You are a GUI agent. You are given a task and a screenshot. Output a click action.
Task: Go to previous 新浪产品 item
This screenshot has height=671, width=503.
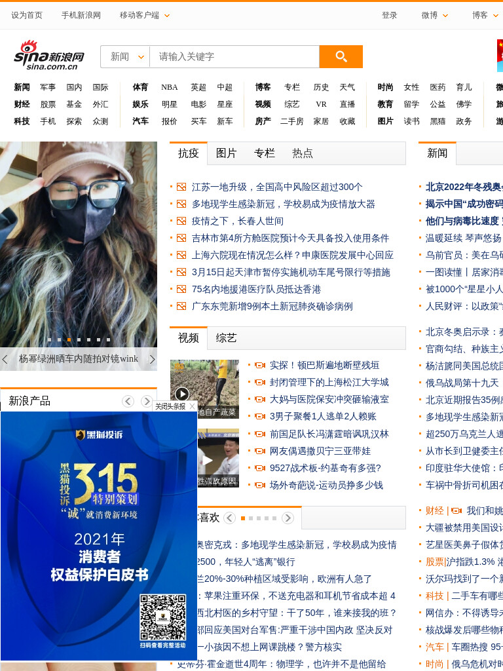128,401
